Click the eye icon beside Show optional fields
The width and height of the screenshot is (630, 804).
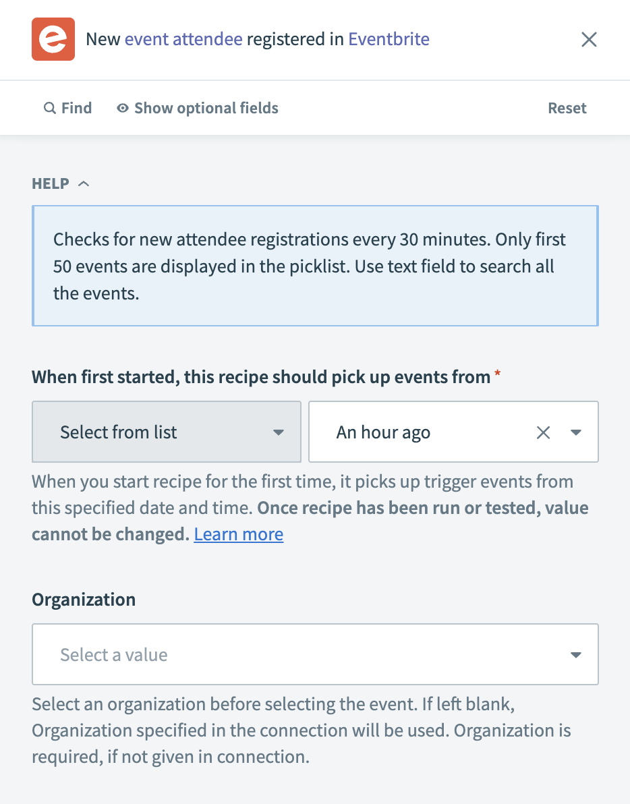[122, 108]
